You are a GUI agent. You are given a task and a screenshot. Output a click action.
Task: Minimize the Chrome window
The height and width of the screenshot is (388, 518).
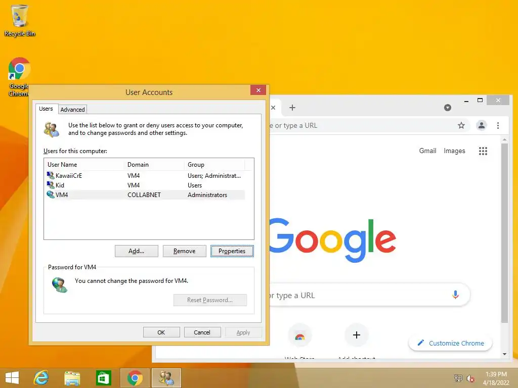click(x=466, y=101)
